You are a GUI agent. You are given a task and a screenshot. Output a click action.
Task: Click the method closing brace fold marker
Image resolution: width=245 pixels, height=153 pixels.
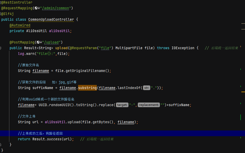pyautogui.click(x=1, y=145)
